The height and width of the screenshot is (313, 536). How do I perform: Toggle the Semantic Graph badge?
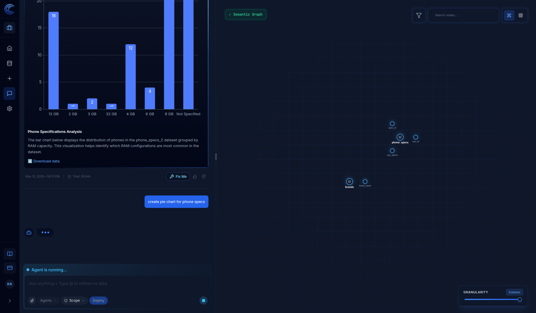tap(246, 14)
